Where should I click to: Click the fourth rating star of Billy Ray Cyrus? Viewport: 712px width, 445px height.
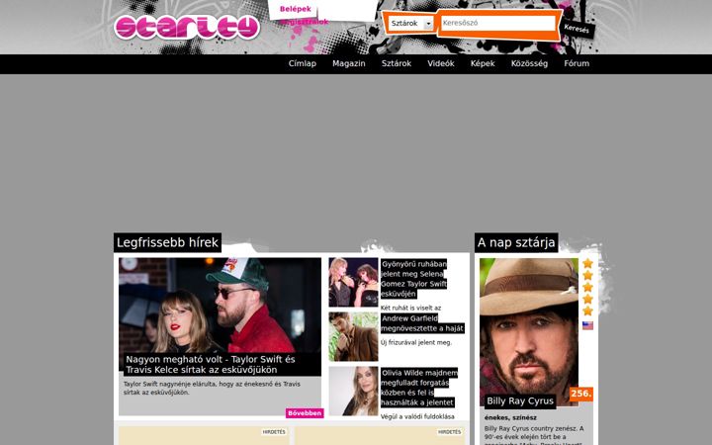(x=588, y=299)
